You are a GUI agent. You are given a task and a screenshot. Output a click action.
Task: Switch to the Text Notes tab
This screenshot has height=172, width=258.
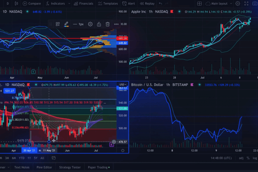tap(22, 167)
